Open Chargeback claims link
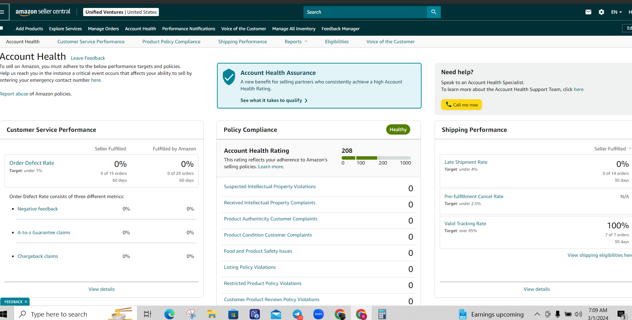 point(38,256)
